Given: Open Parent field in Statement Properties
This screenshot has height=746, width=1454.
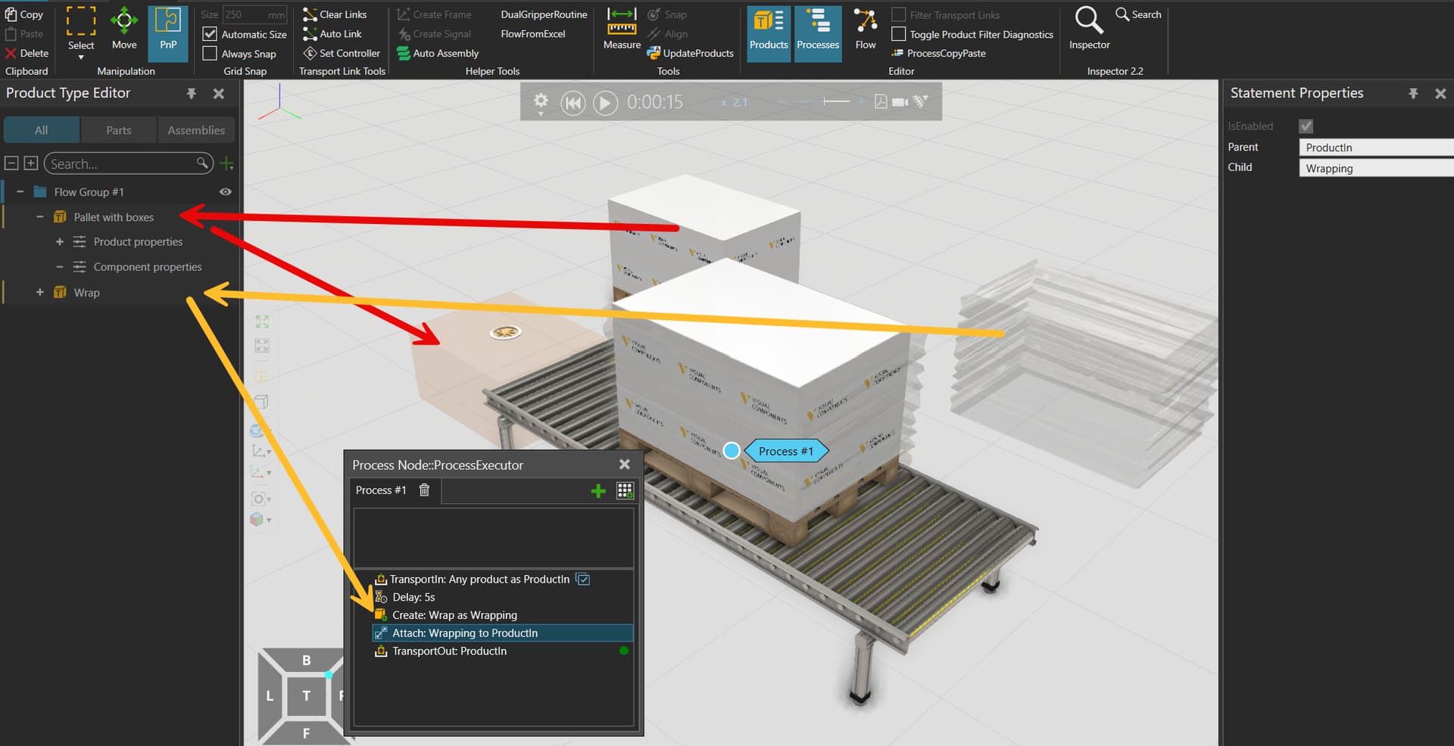Looking at the screenshot, I should click(x=1376, y=148).
